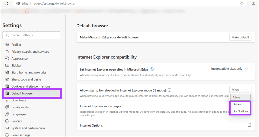This screenshot has height=137, width=259.
Task: Open help icon next to IE mode setting
Action: click(x=169, y=90)
